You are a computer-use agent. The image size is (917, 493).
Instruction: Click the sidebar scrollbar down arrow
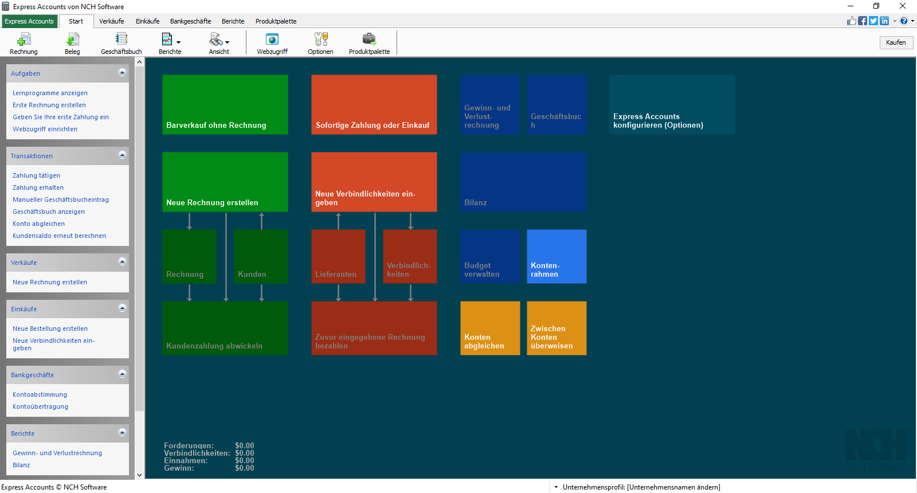pos(139,475)
